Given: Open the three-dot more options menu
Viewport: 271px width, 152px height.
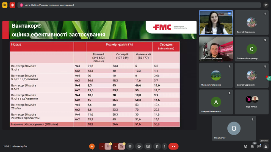Looking at the screenshot, I should (165, 147).
